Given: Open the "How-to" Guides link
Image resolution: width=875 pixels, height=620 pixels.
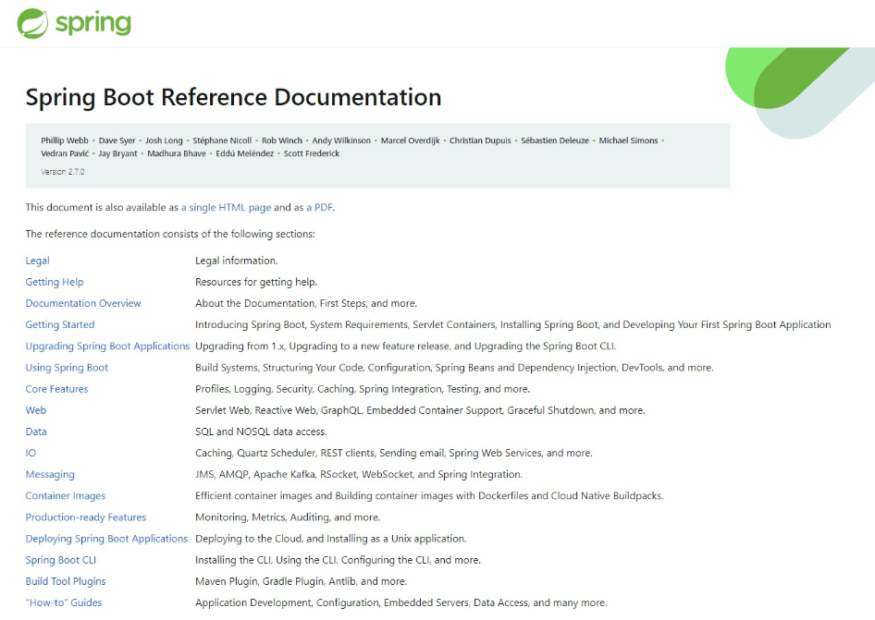Looking at the screenshot, I should (x=64, y=602).
